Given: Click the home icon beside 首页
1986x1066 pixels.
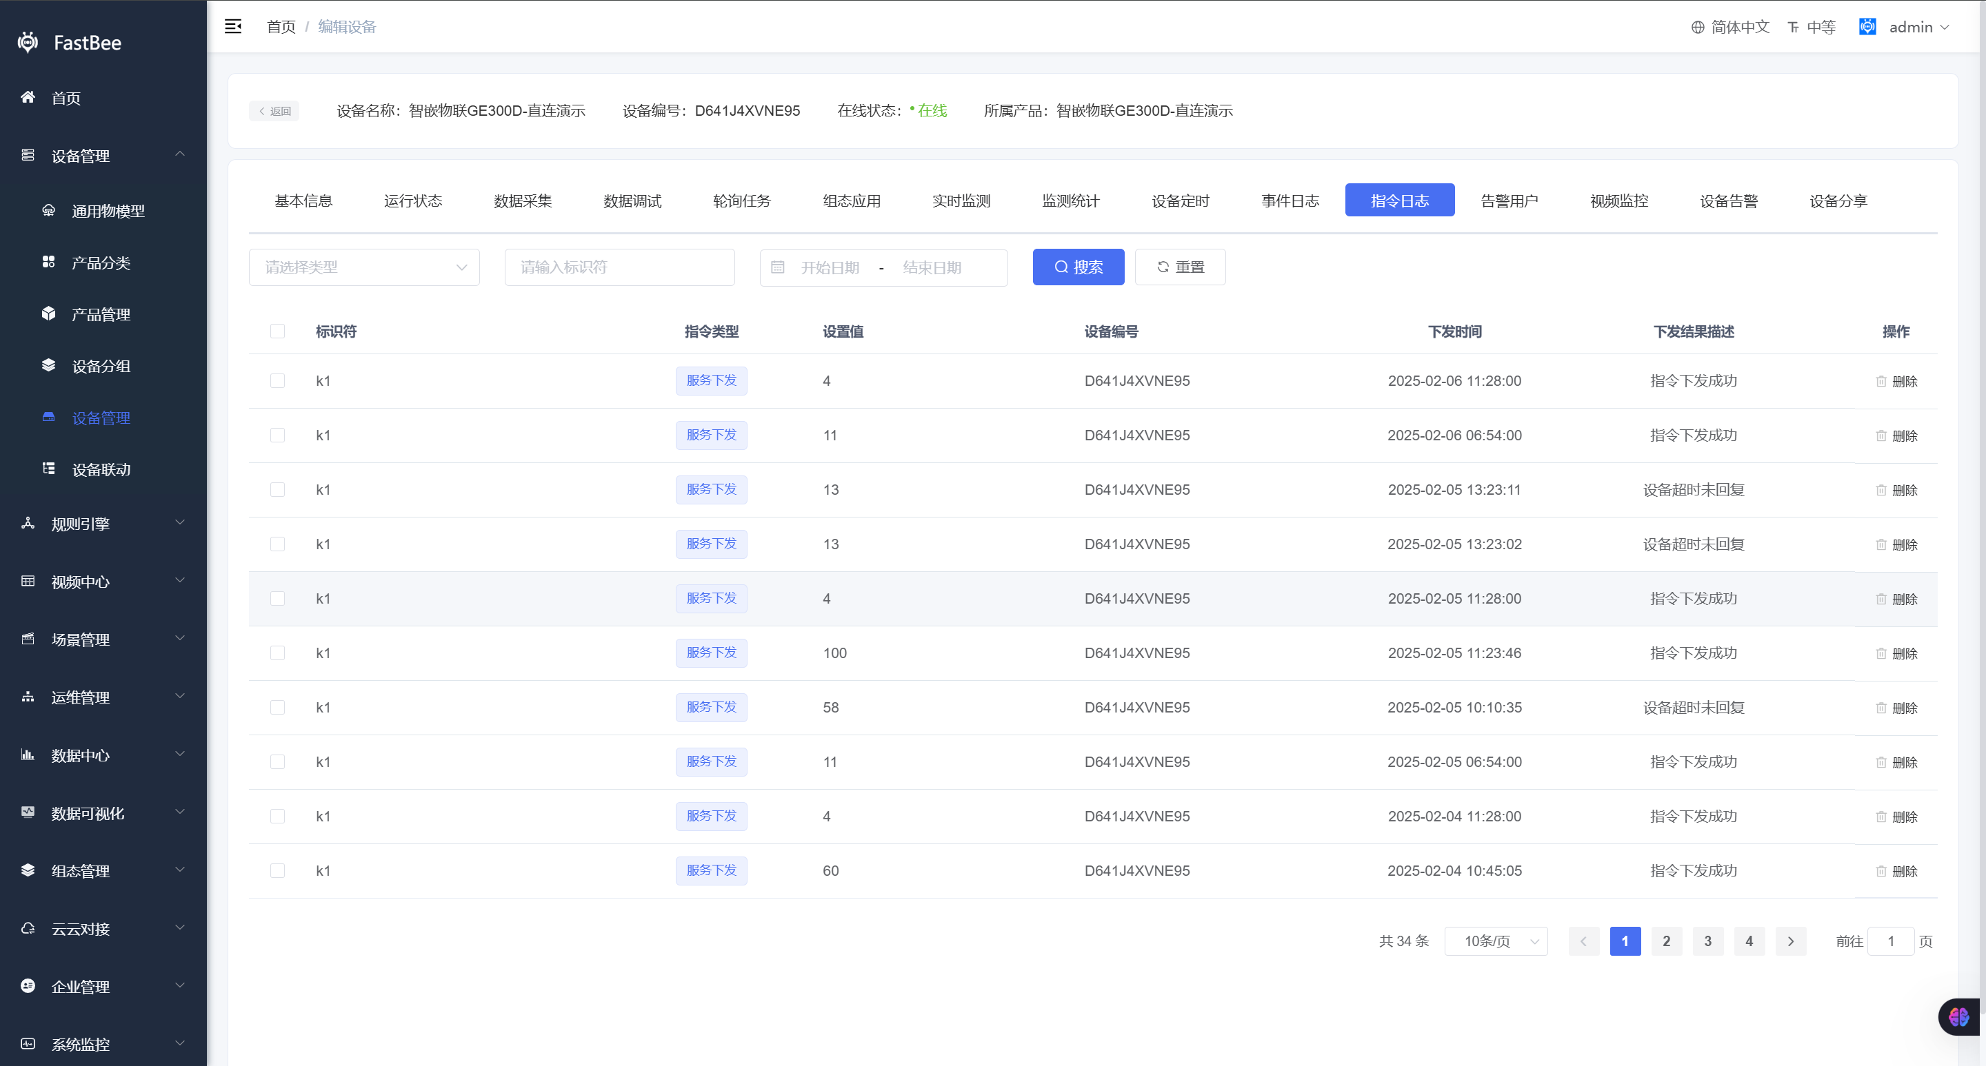Looking at the screenshot, I should pos(28,97).
